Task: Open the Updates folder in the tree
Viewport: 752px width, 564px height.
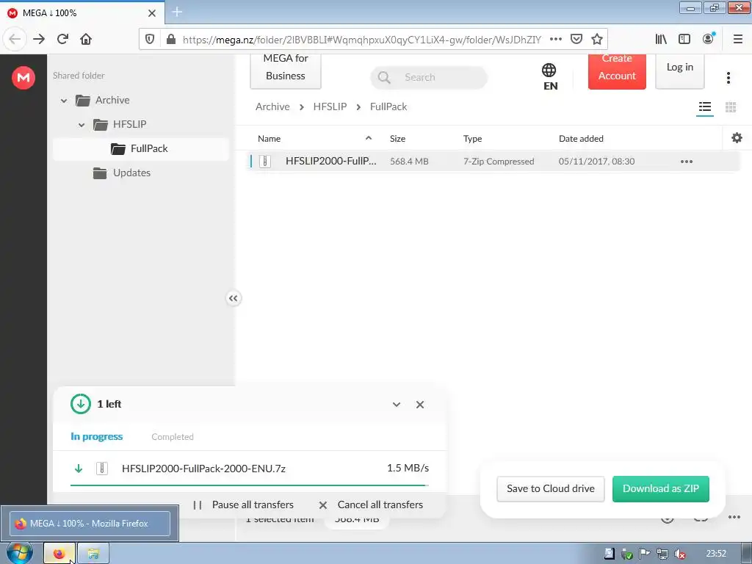Action: [x=123, y=173]
